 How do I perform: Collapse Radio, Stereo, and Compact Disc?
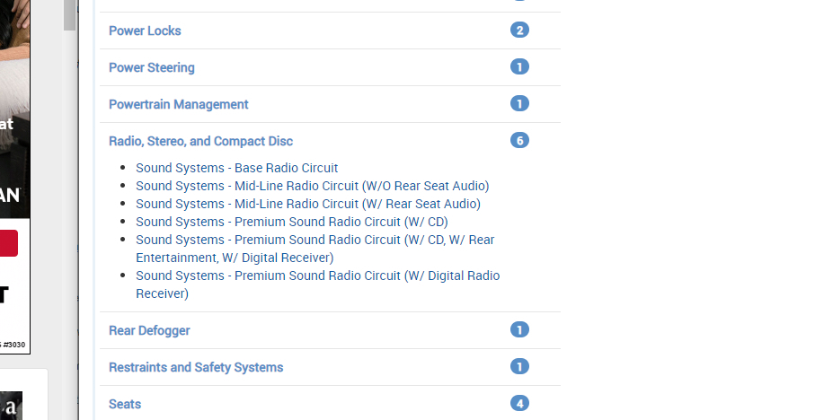(200, 141)
